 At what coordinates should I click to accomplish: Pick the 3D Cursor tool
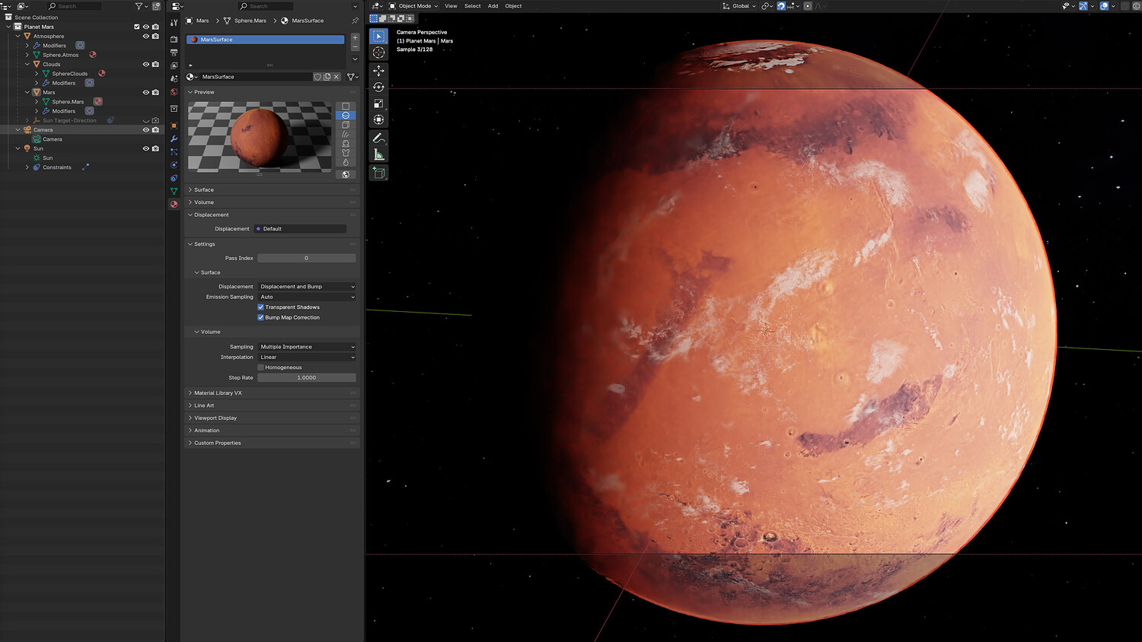click(x=378, y=52)
